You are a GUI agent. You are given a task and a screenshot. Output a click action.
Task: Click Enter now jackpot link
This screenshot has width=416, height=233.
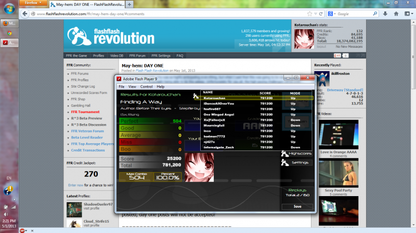(75, 185)
